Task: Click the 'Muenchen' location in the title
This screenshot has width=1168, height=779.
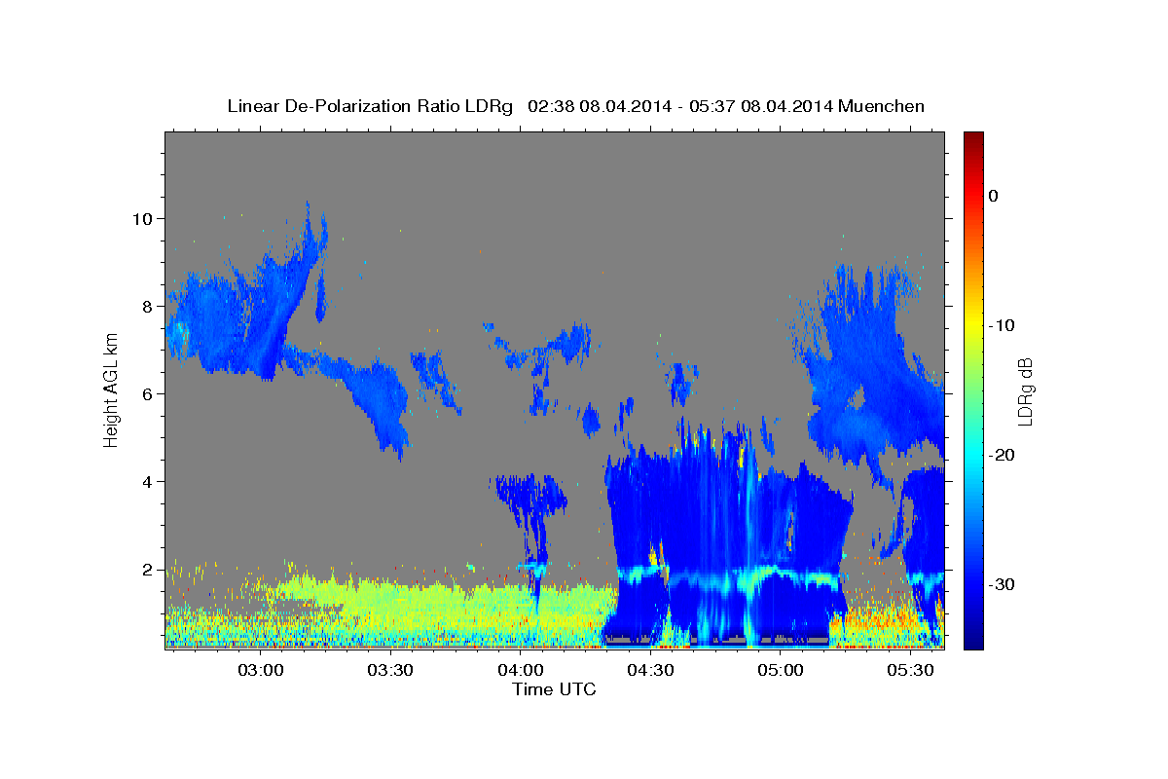Action: click(x=883, y=106)
